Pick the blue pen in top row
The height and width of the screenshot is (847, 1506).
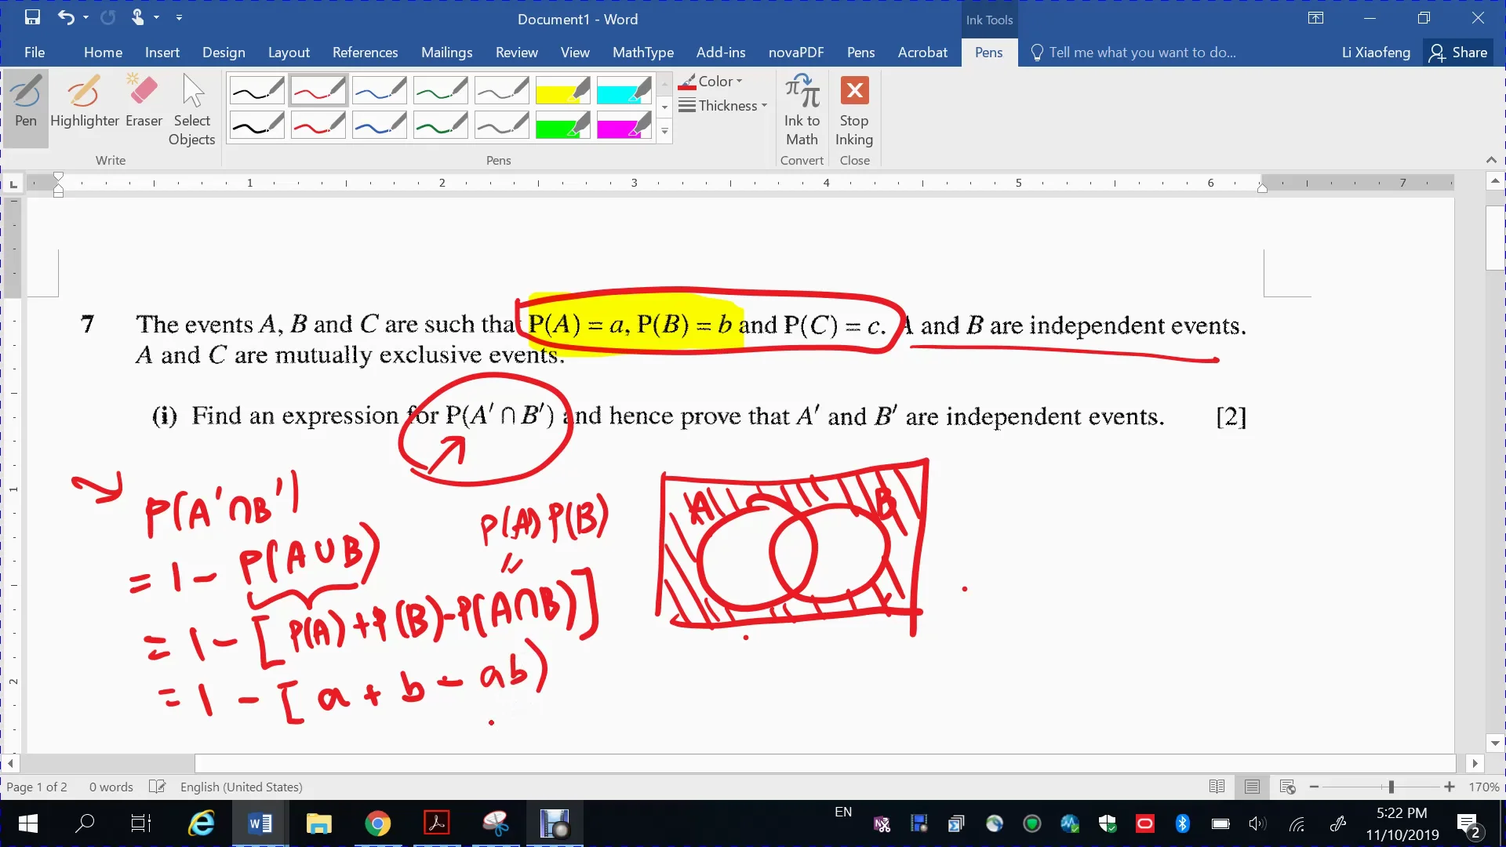click(x=380, y=90)
